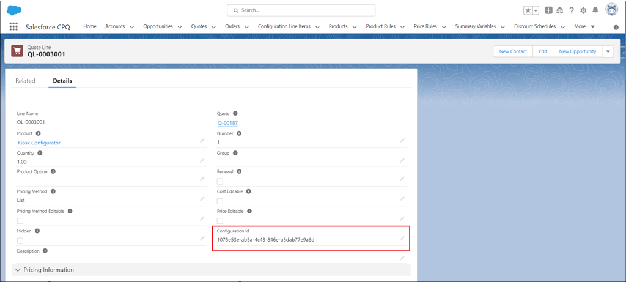Switch to the Related tab
Screen dimensions: 626x282
pyautogui.click(x=25, y=81)
